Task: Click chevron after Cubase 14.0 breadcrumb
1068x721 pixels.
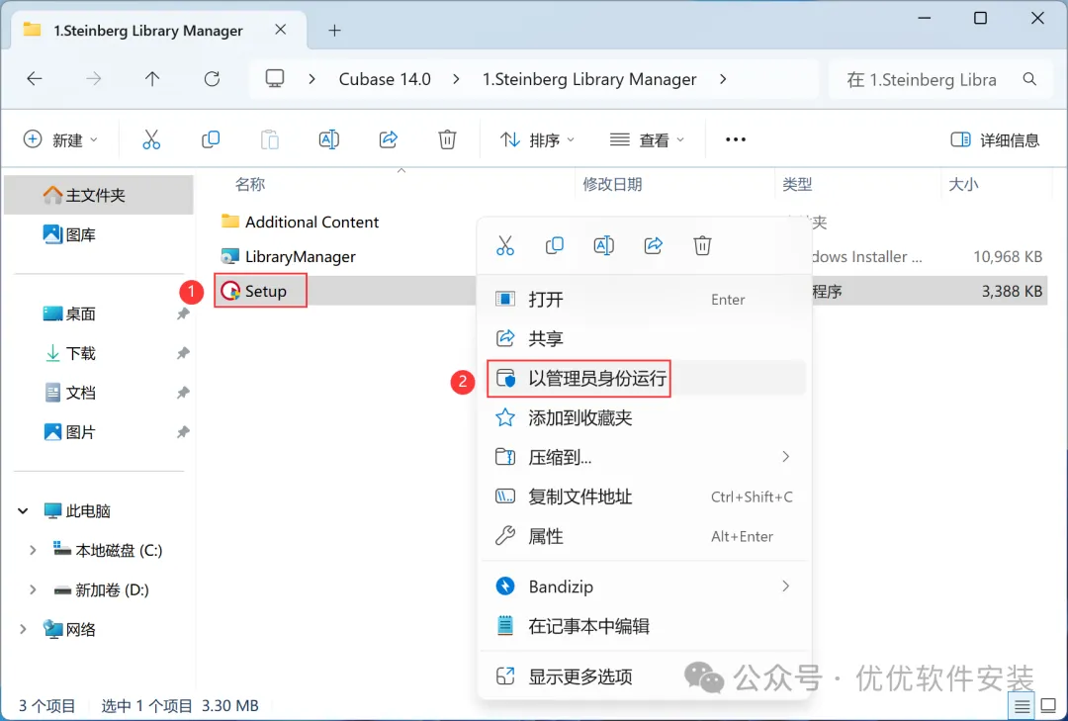Action: 456,79
